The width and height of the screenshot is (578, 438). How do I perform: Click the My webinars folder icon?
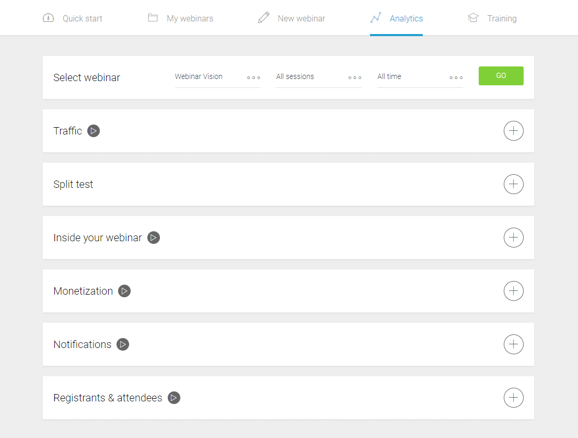153,18
